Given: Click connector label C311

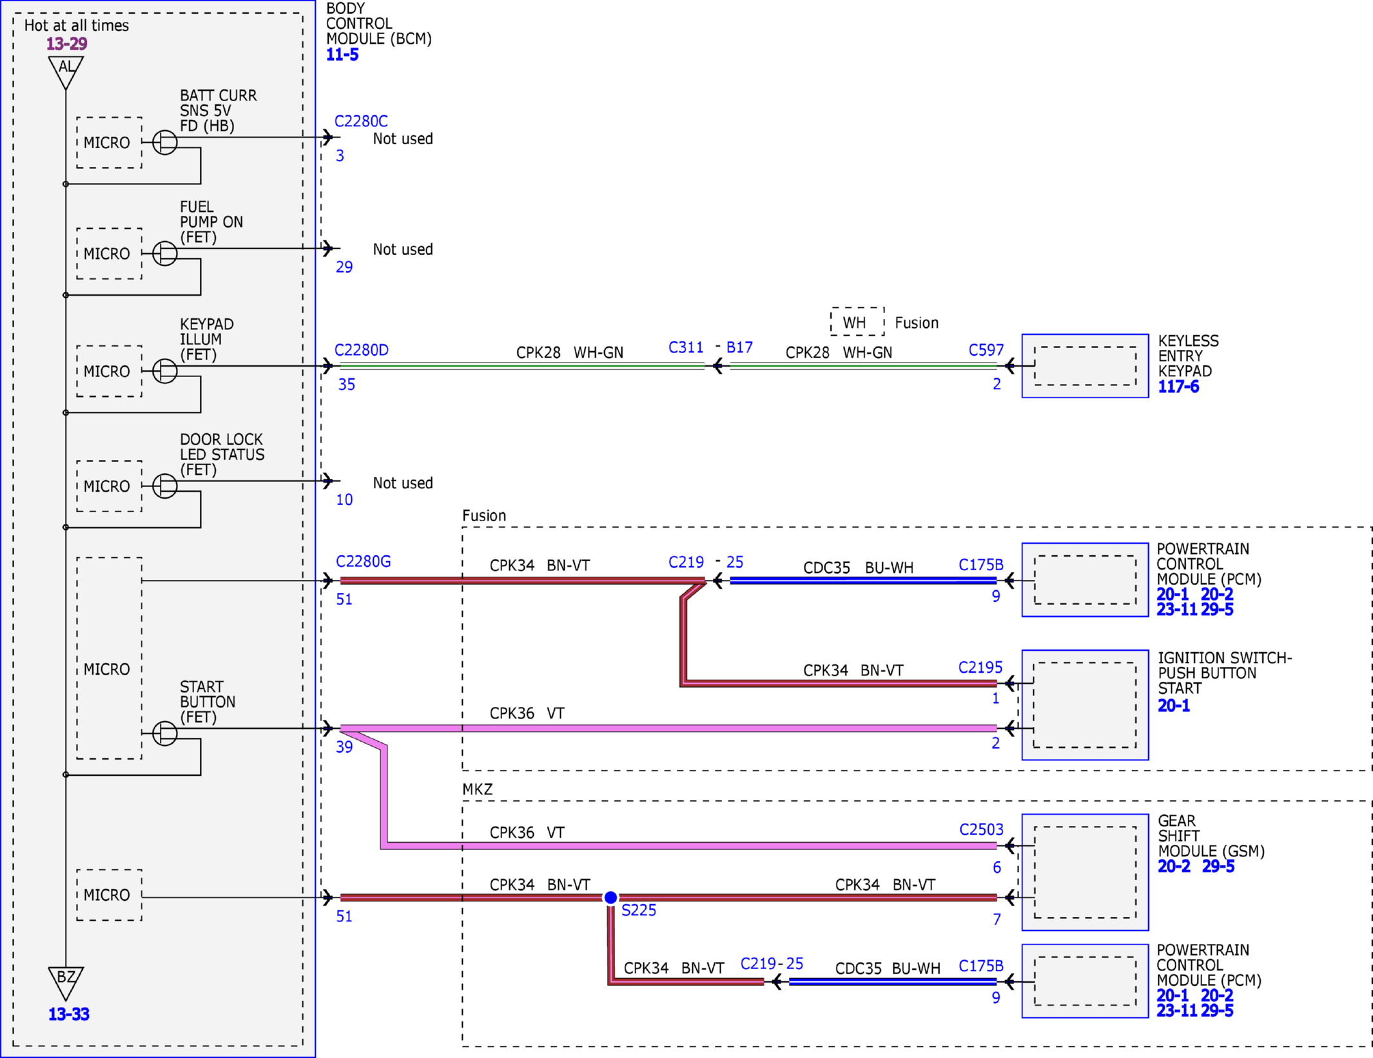Looking at the screenshot, I should point(686,347).
